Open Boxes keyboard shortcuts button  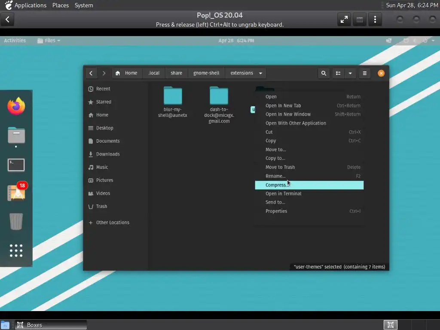click(360, 19)
